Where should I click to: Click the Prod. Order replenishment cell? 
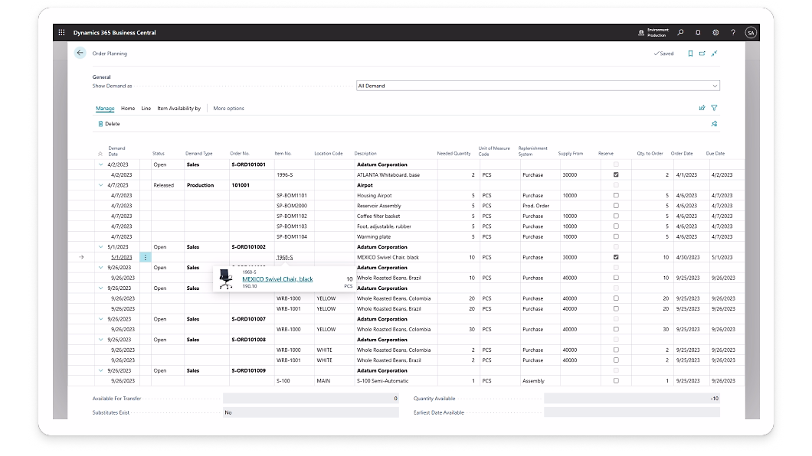[x=535, y=206]
